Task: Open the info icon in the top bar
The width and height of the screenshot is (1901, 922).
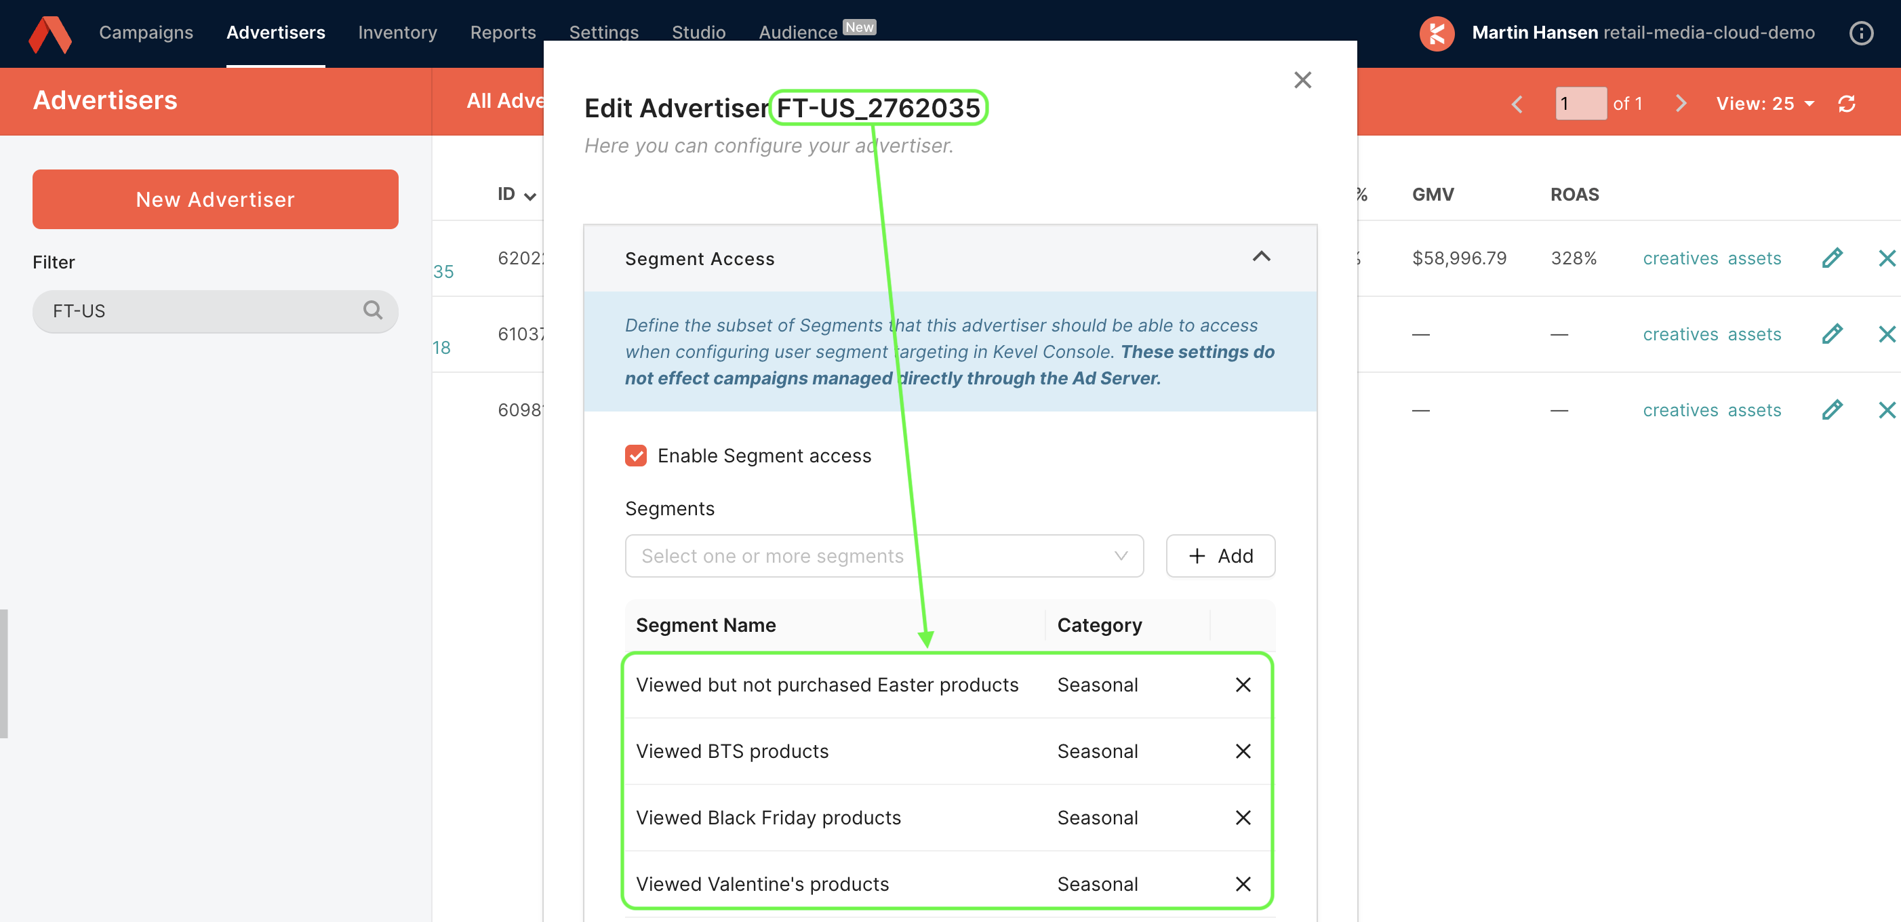Action: pos(1860,33)
